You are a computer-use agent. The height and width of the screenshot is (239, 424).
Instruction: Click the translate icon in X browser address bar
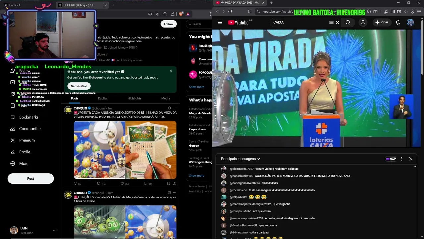coord(158,14)
